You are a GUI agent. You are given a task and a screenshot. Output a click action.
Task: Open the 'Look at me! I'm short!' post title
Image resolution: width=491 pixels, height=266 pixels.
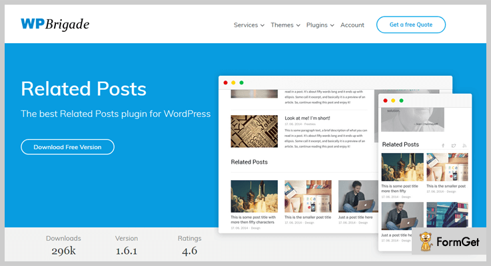tap(307, 118)
